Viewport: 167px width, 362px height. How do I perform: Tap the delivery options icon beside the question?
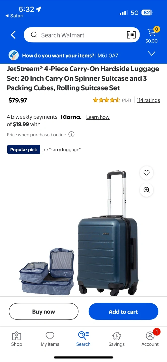14,55
